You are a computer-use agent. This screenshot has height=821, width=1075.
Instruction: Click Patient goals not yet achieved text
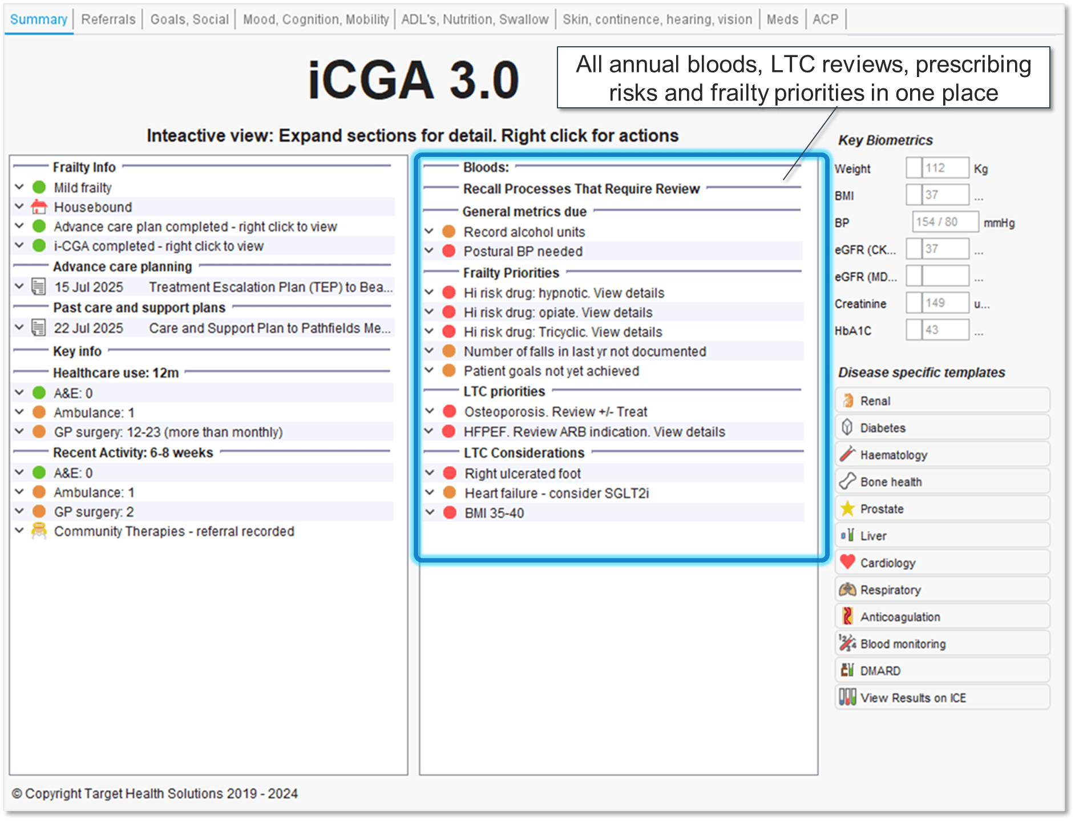(x=551, y=371)
